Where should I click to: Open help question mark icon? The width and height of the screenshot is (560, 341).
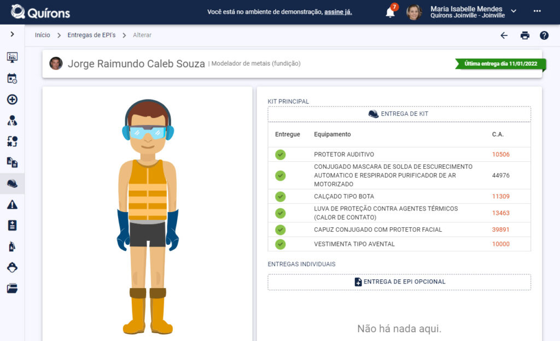pos(544,36)
